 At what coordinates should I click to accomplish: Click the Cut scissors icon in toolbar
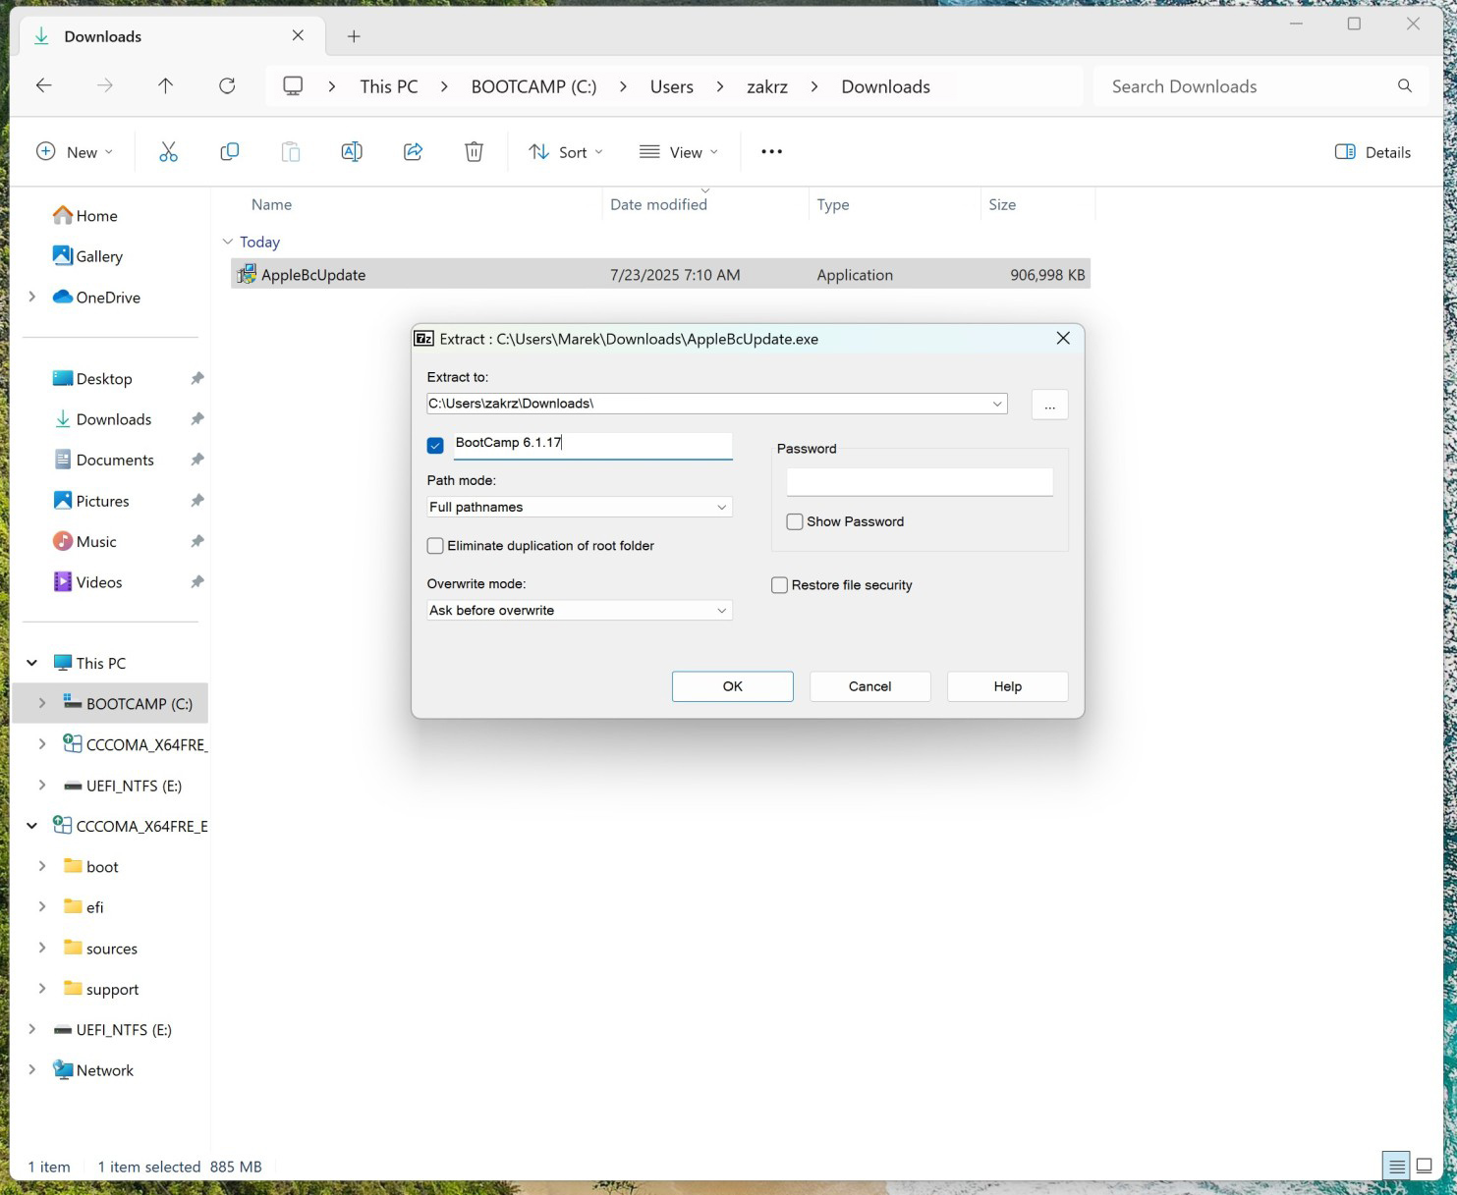[x=168, y=151]
